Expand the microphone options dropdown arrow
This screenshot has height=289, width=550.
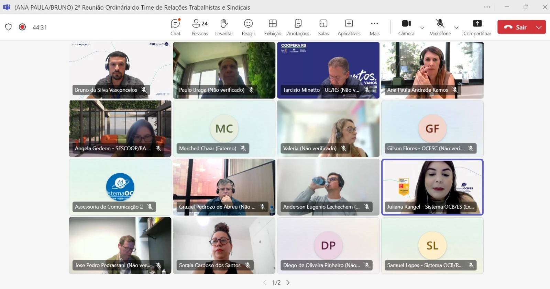point(456,27)
